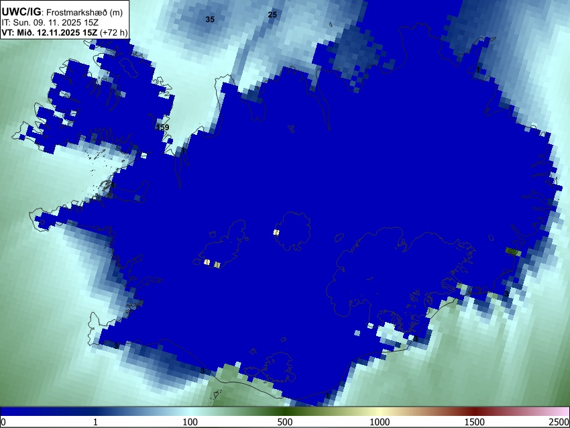The image size is (570, 428).
Task: Click the '500' tick label on the color scale
Action: tap(285, 422)
